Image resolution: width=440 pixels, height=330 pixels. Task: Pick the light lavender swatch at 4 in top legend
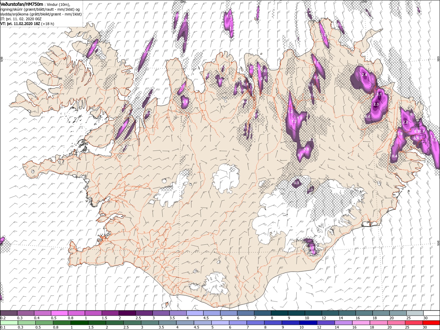tap(195, 313)
